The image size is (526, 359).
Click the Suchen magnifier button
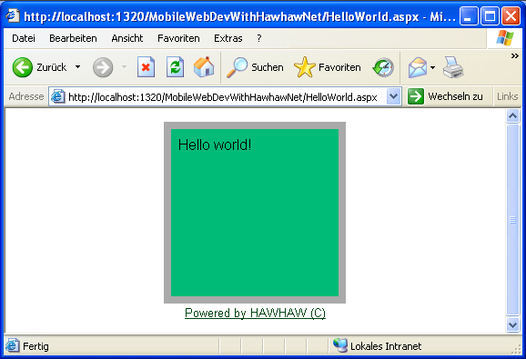point(255,67)
